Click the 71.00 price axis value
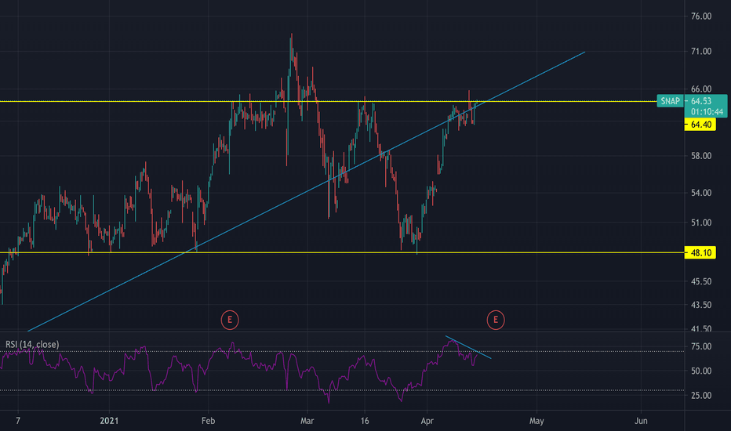The height and width of the screenshot is (431, 731). pos(701,51)
